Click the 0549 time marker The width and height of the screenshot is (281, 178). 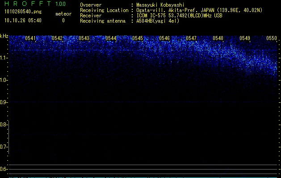point(245,38)
